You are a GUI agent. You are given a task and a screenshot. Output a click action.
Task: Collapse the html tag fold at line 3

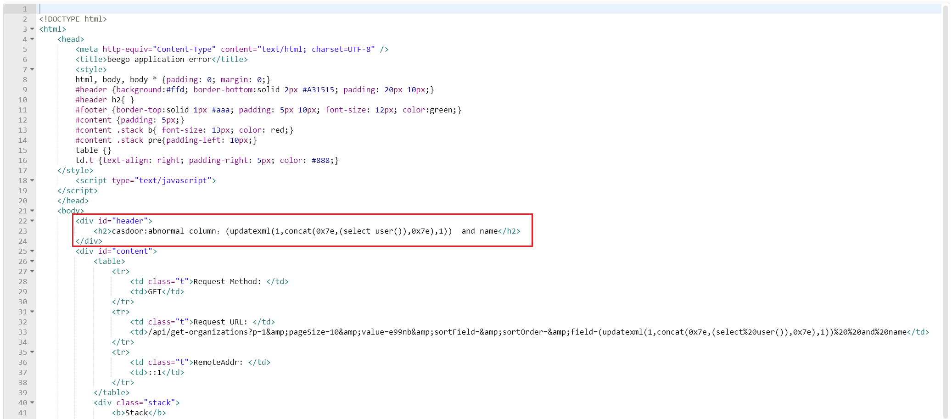tap(32, 29)
